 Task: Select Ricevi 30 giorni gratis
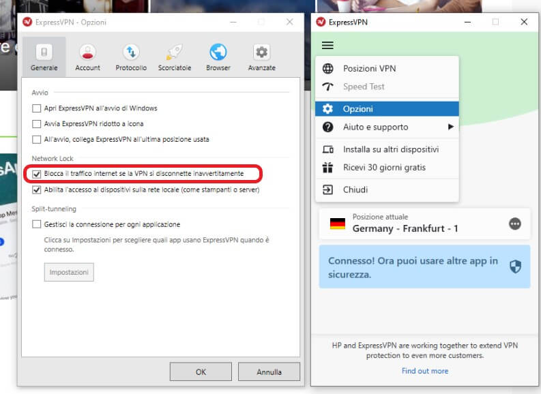[x=387, y=168]
